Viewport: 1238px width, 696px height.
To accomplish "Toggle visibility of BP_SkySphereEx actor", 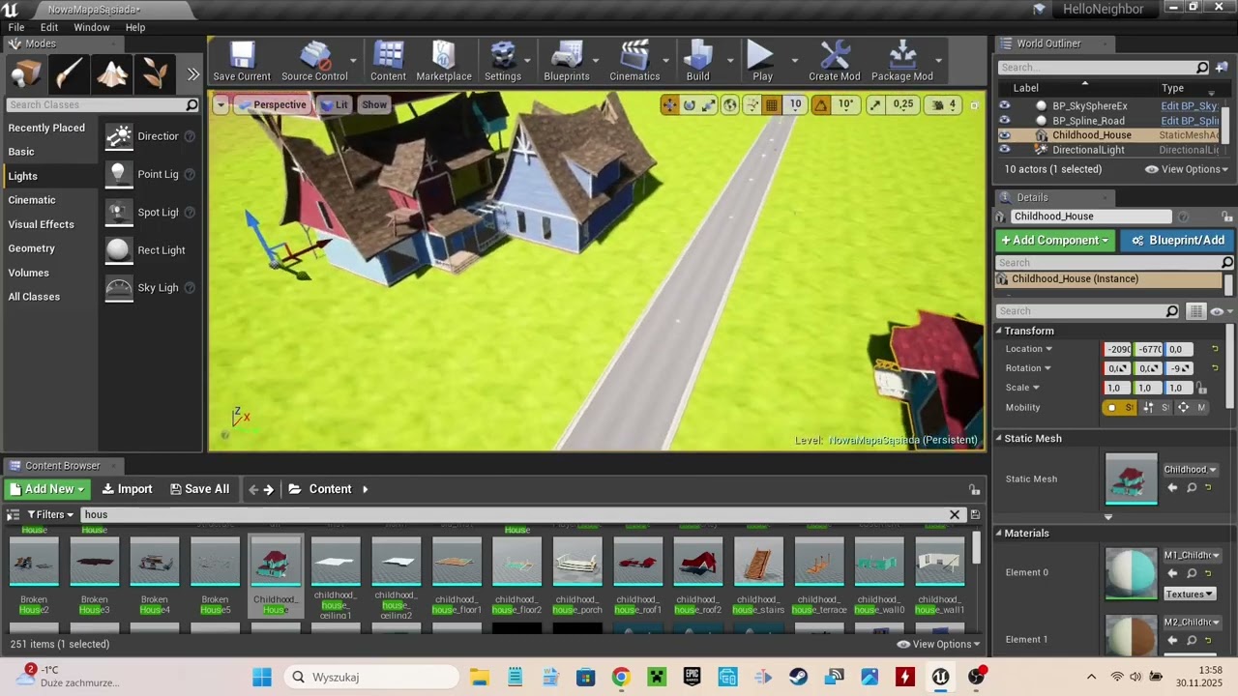I will pos(1004,106).
